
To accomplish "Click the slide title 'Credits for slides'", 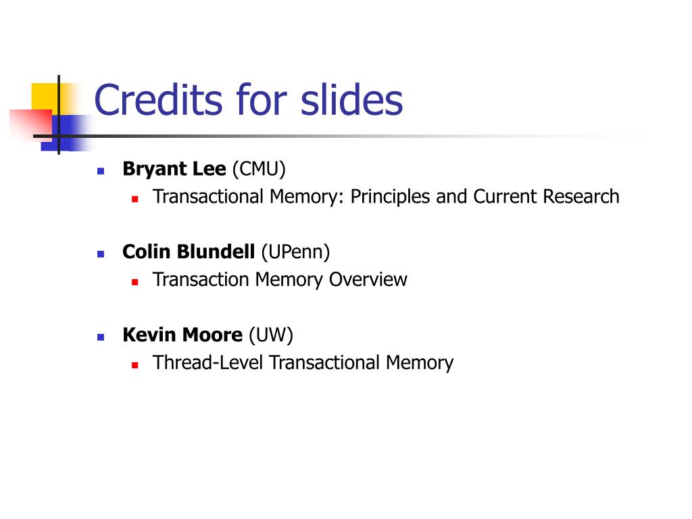I will 249,100.
